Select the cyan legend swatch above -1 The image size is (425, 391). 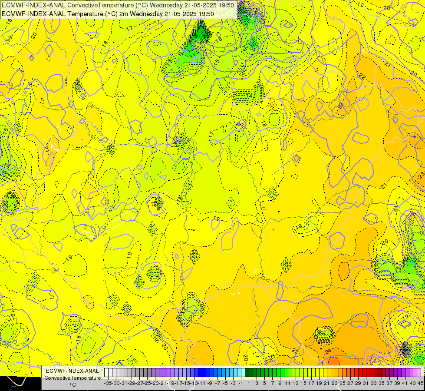(x=239, y=373)
